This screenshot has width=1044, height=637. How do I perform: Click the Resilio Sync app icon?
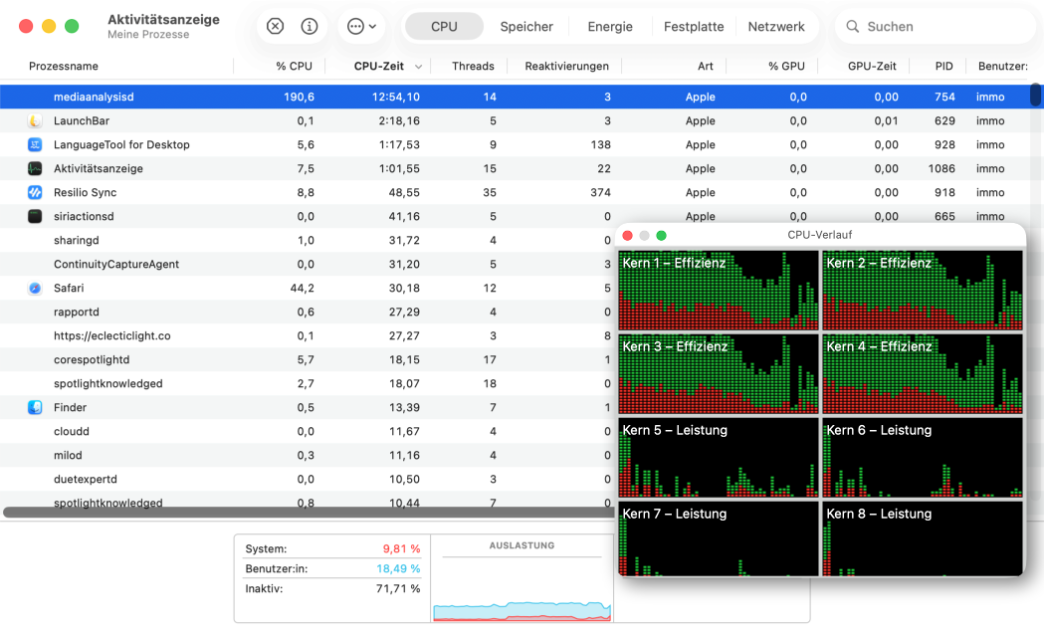pyautogui.click(x=35, y=193)
